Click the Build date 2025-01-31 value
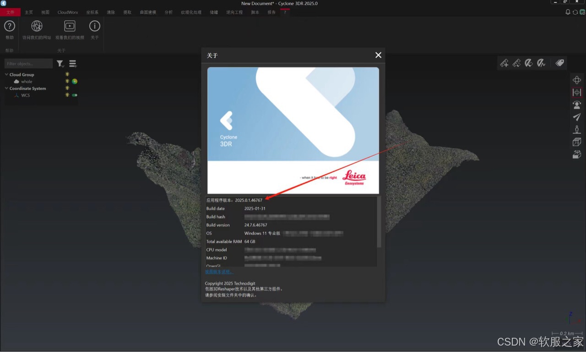Screen dimensions: 586x352 255,209
